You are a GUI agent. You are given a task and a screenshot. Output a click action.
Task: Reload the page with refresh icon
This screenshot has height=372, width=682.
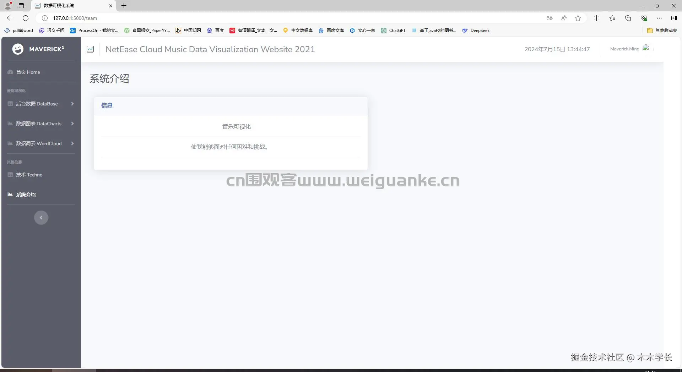point(26,18)
